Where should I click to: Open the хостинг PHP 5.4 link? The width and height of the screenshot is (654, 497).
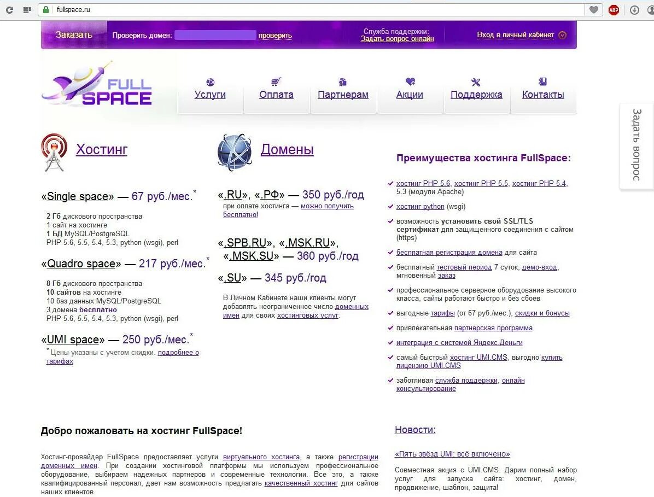[539, 184]
